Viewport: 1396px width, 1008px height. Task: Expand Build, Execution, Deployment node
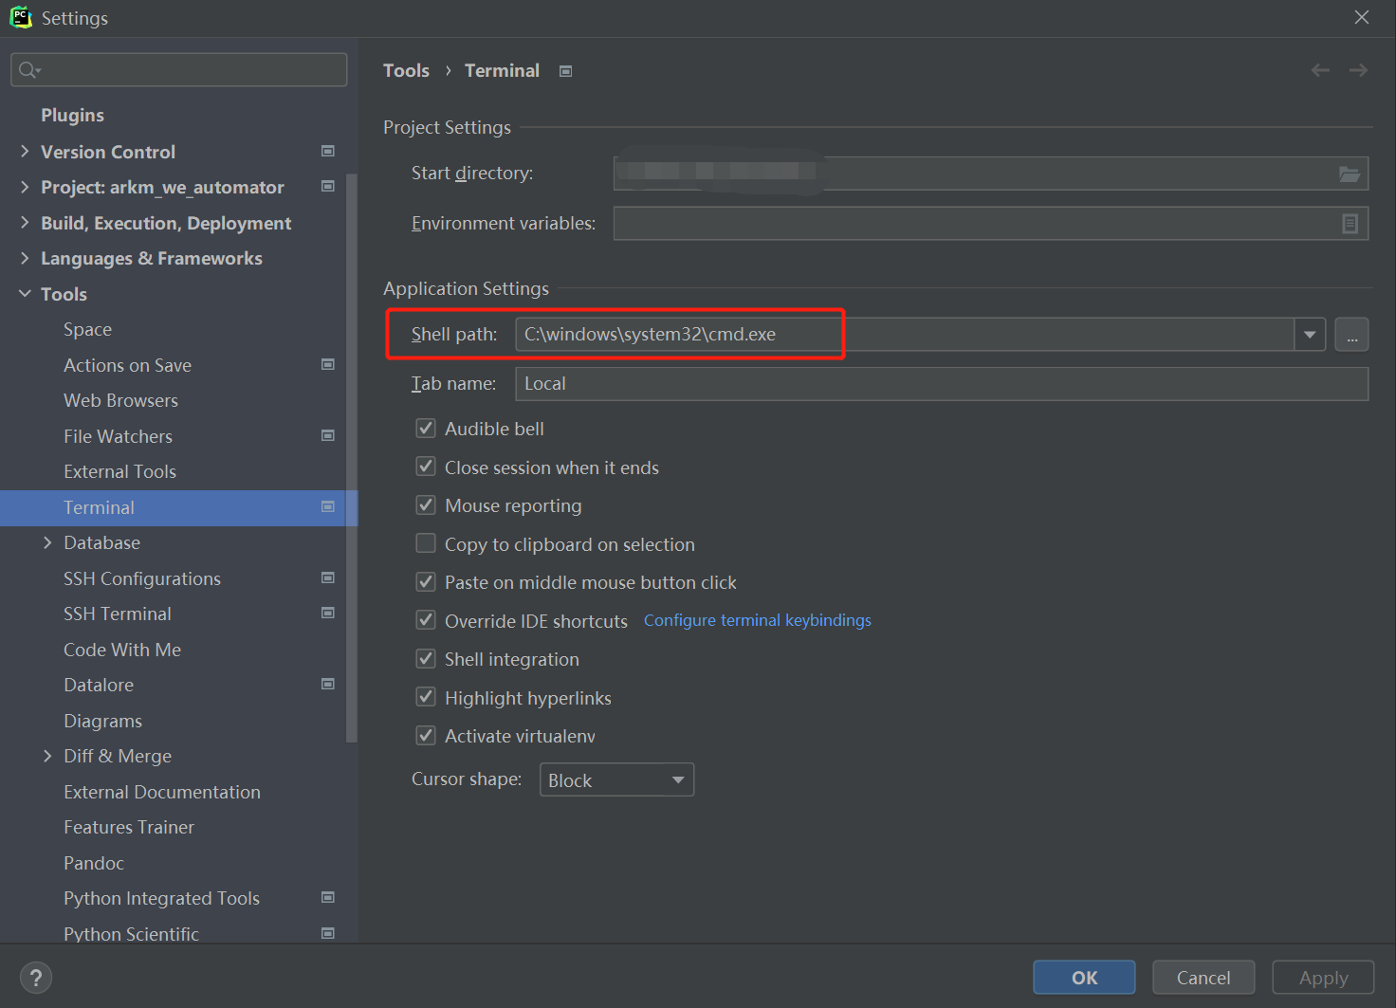pyautogui.click(x=25, y=222)
